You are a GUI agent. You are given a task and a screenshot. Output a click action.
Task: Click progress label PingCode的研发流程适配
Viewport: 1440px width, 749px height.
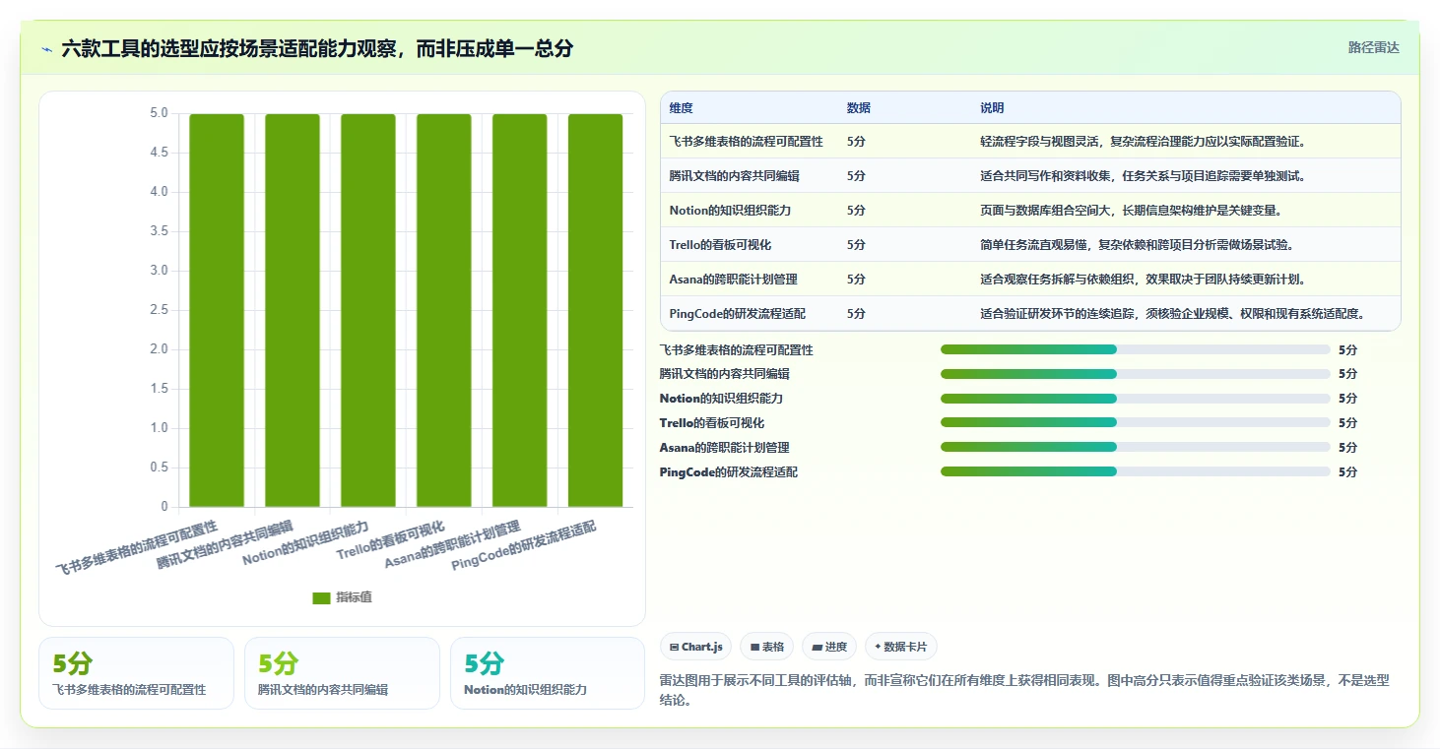[728, 472]
